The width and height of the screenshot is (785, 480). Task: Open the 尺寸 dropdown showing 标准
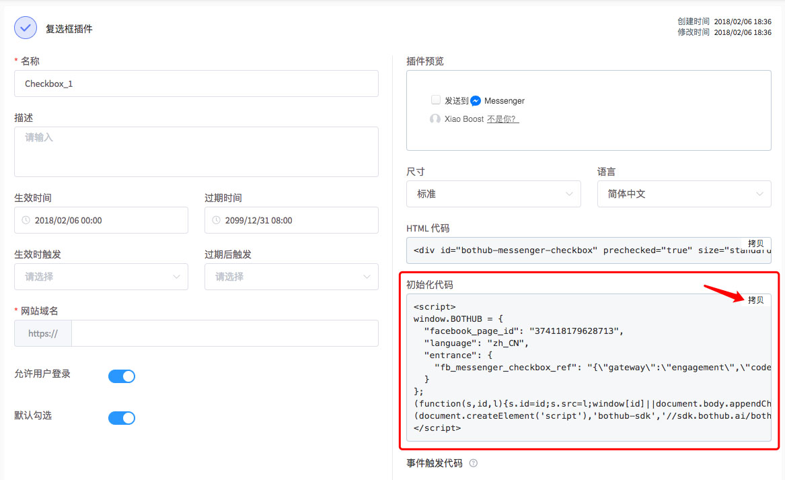pos(494,194)
